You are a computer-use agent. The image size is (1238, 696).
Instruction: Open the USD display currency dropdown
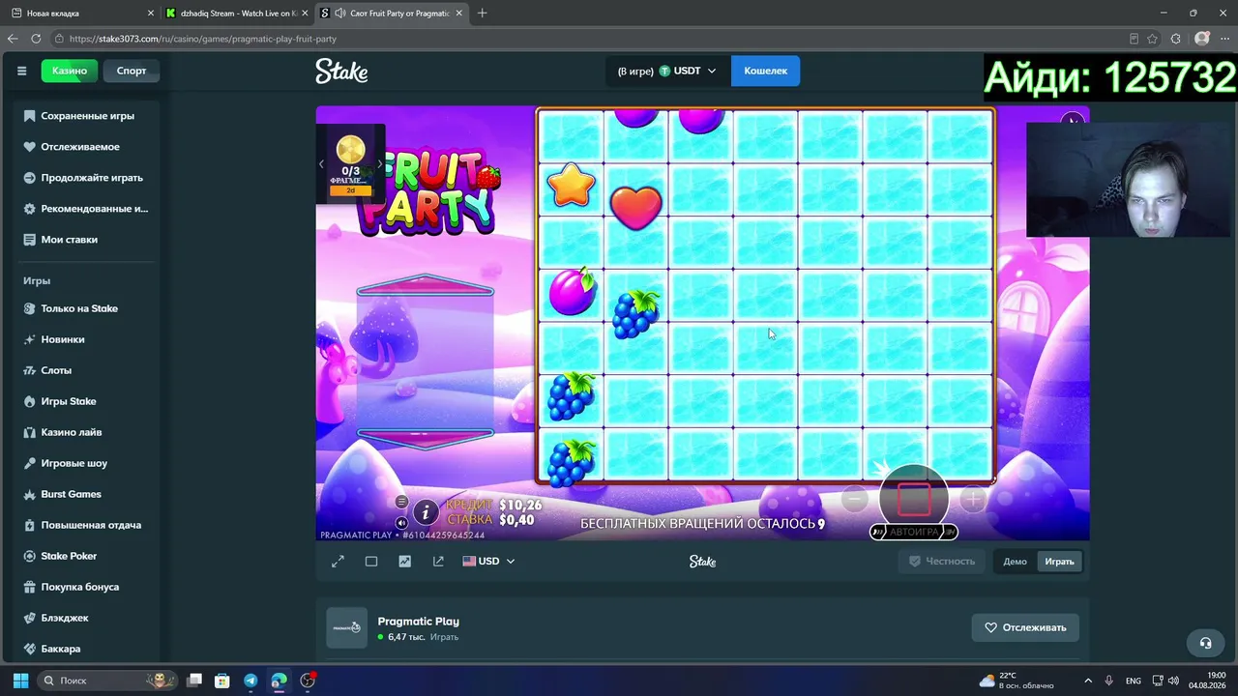tap(488, 562)
